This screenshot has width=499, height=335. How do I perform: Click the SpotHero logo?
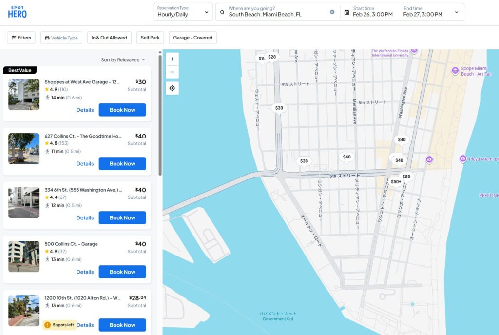click(x=18, y=12)
